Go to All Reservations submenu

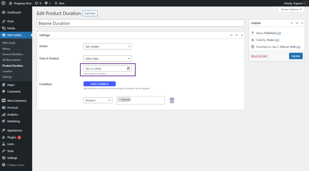tap(11, 60)
